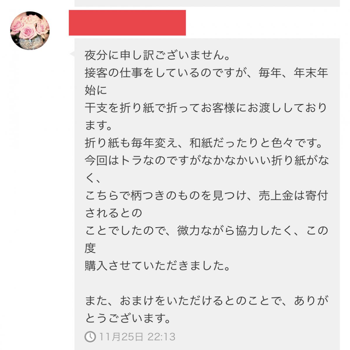Click the line starting with 接客の仕事をしている
This screenshot has width=350, height=350.
coord(206,73)
